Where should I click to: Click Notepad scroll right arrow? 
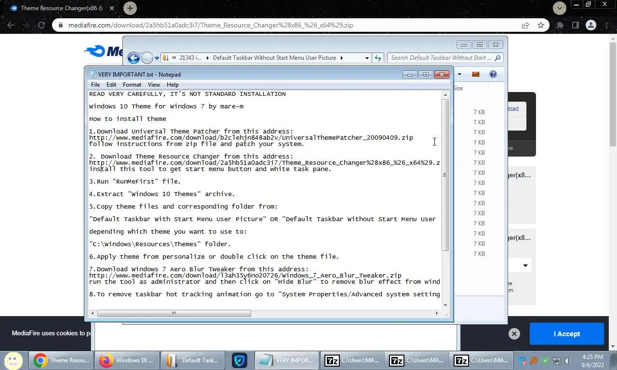(437, 313)
